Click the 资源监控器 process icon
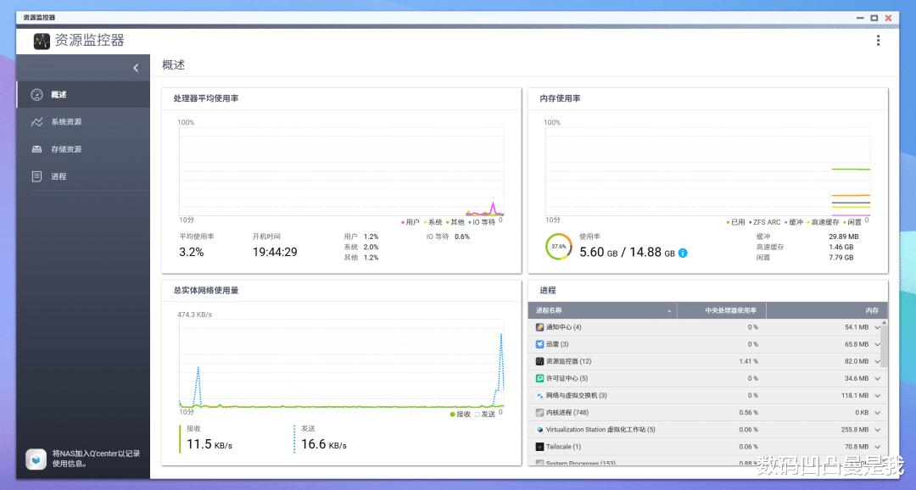916x490 pixels. click(x=539, y=361)
